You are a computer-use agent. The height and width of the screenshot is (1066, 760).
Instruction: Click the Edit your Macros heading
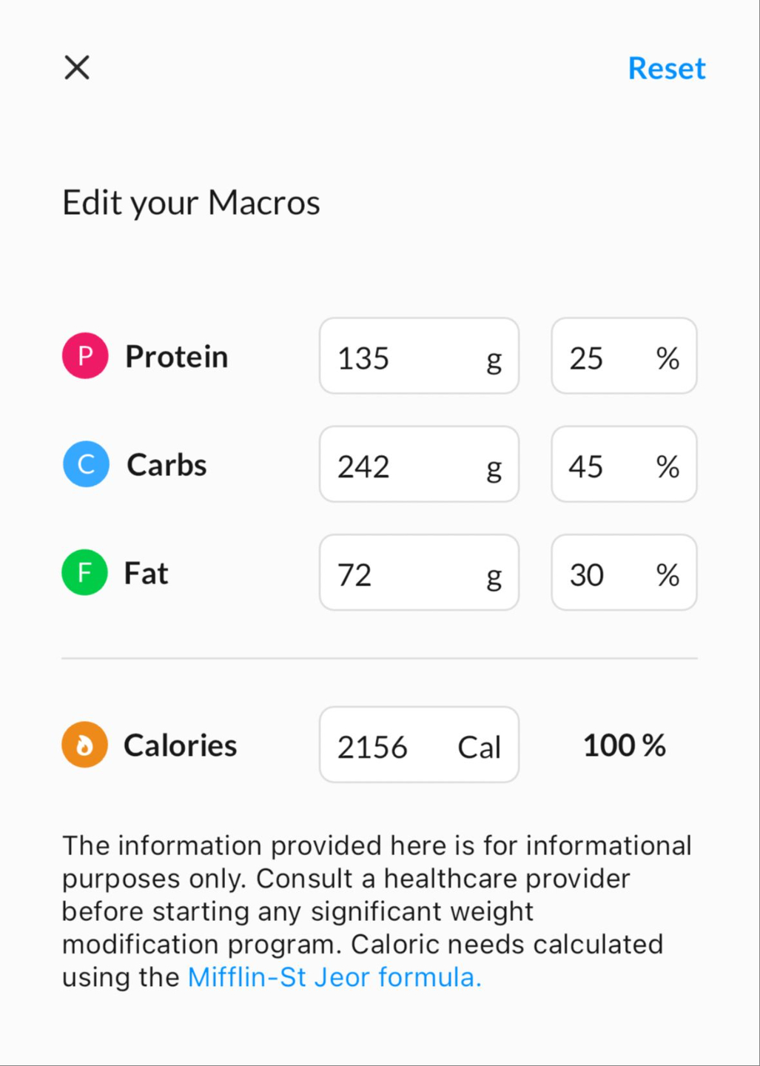tap(191, 203)
